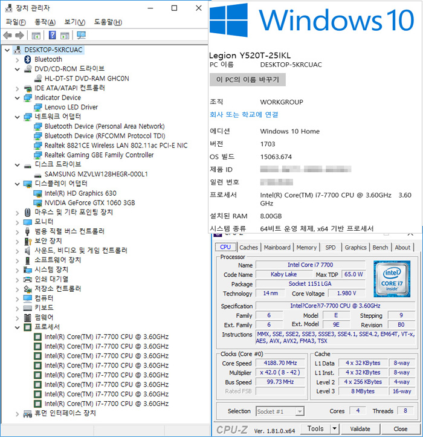Click the IDE ATA/ATAPI 컨트롤러 icon

[27, 88]
